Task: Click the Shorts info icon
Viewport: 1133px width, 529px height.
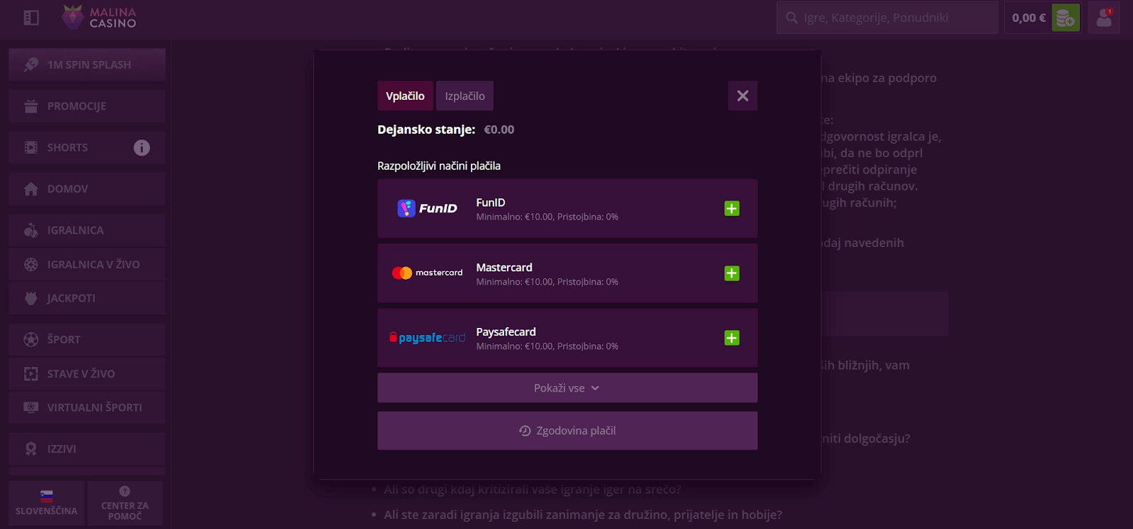Action: click(x=142, y=147)
